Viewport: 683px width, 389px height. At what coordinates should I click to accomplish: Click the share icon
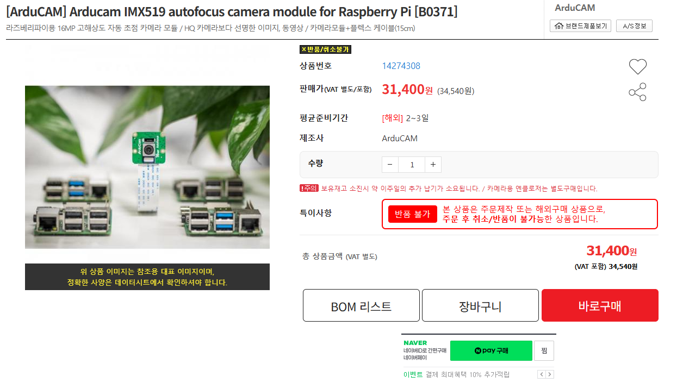tap(637, 92)
